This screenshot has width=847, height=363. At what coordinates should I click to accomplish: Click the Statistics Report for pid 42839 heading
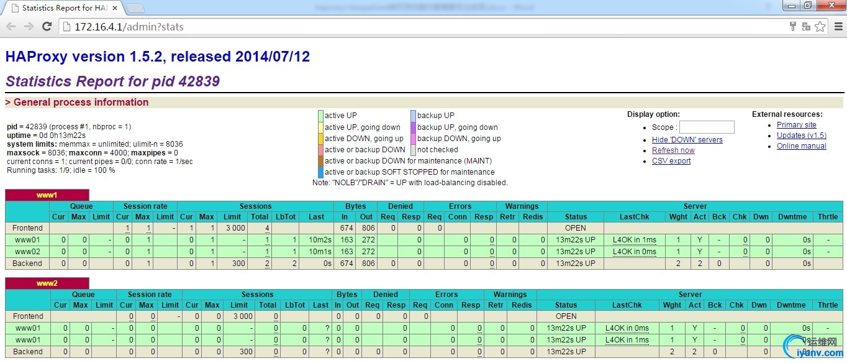tap(112, 81)
